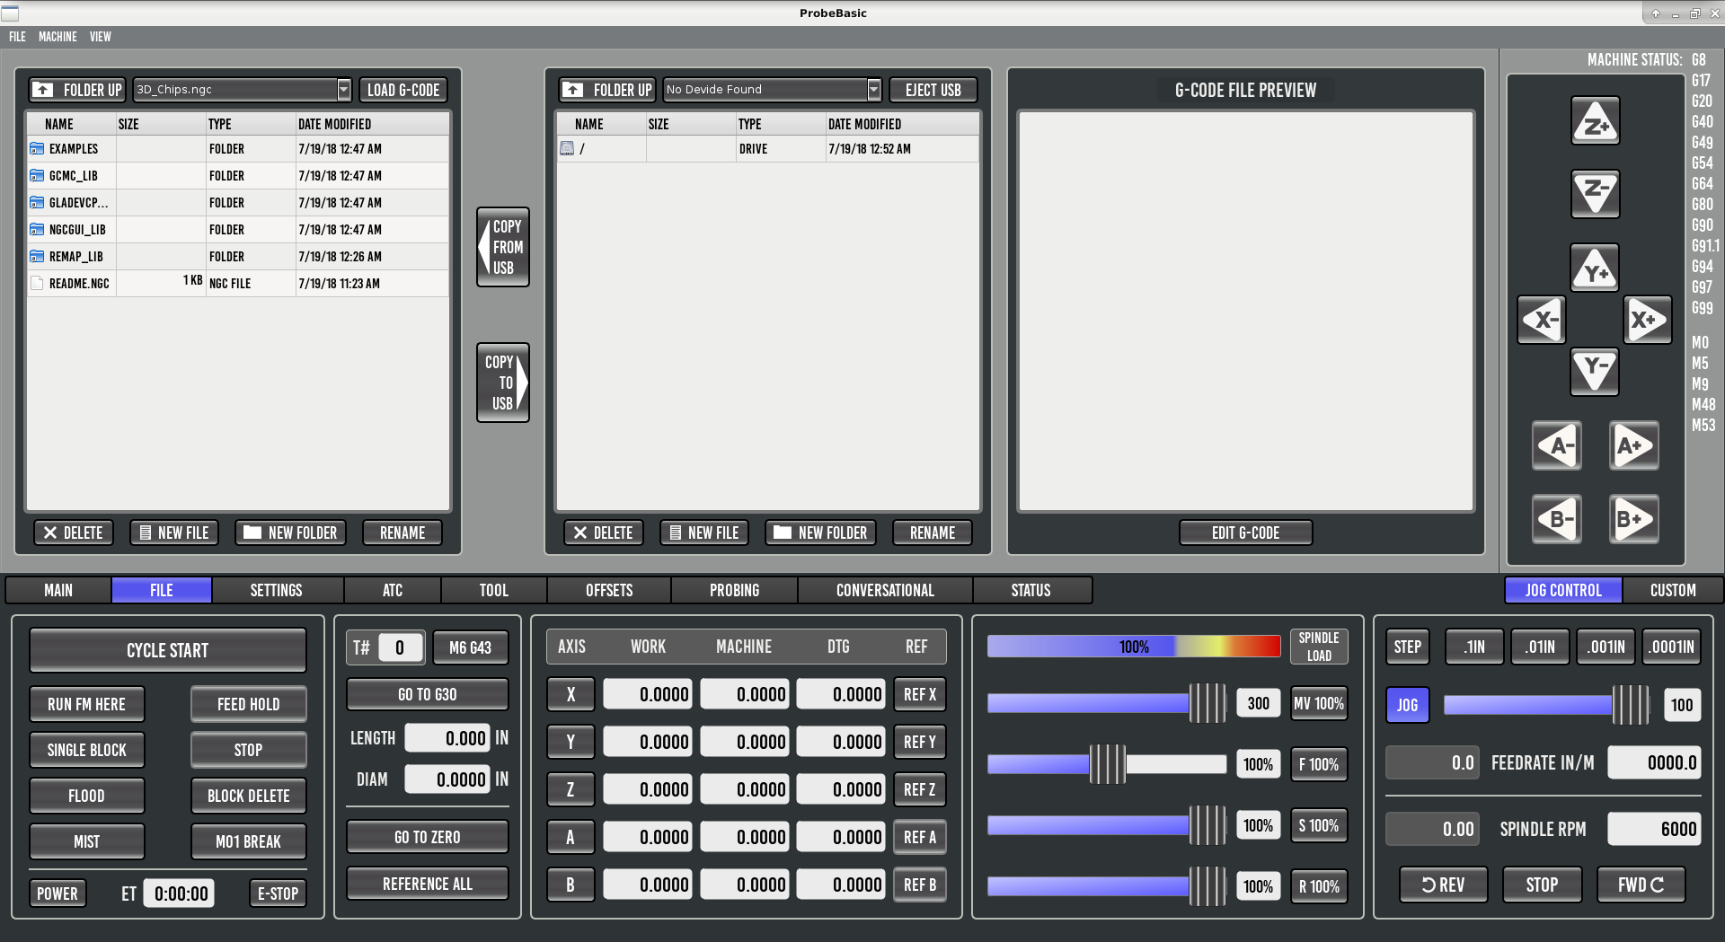
Task: Open the VIEW menu
Action: click(101, 37)
